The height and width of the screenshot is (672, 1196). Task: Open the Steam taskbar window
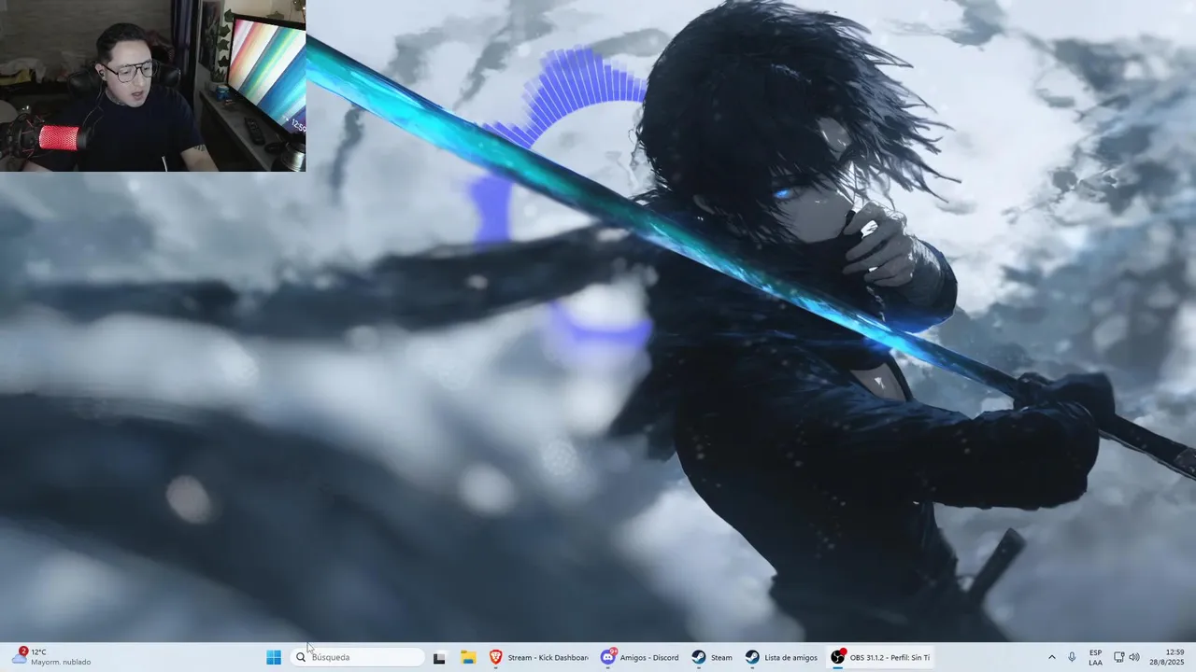pyautogui.click(x=712, y=657)
